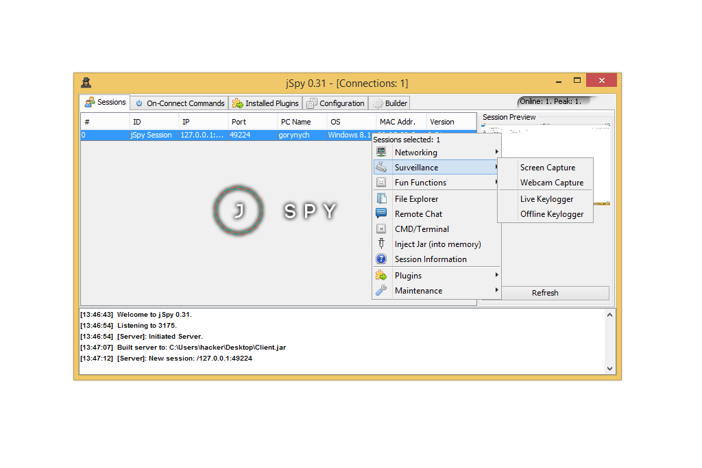Open Session Information entry
Viewport: 702px width, 468px height.
(437, 259)
